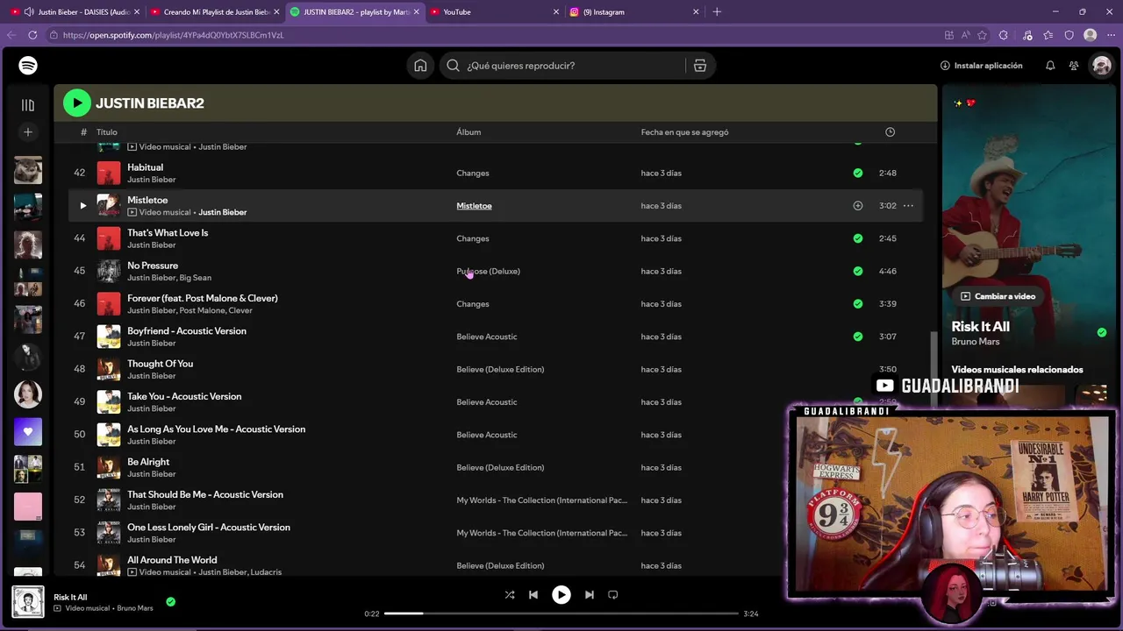Toggle saved check for Forever
This screenshot has width=1123, height=631.
tap(858, 304)
